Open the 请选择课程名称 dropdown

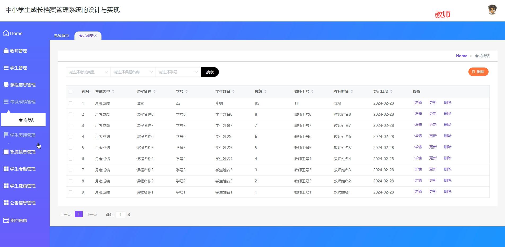click(133, 72)
